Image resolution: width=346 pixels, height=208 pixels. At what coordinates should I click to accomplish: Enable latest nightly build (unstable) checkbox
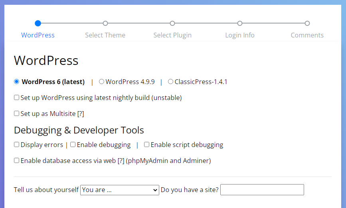point(16,98)
